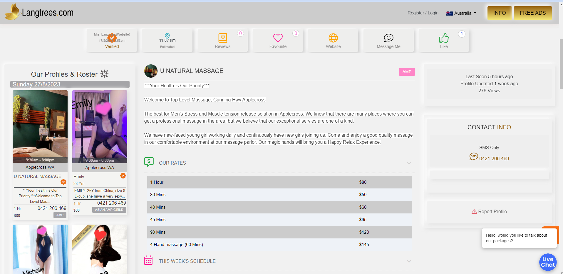This screenshot has width=563, height=274.
Task: Click the Sunday 27/8/2023 roster date bar
Action: pos(70,84)
